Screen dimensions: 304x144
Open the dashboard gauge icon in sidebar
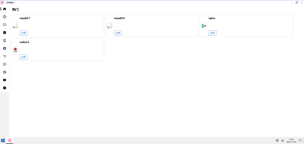[x=5, y=17]
